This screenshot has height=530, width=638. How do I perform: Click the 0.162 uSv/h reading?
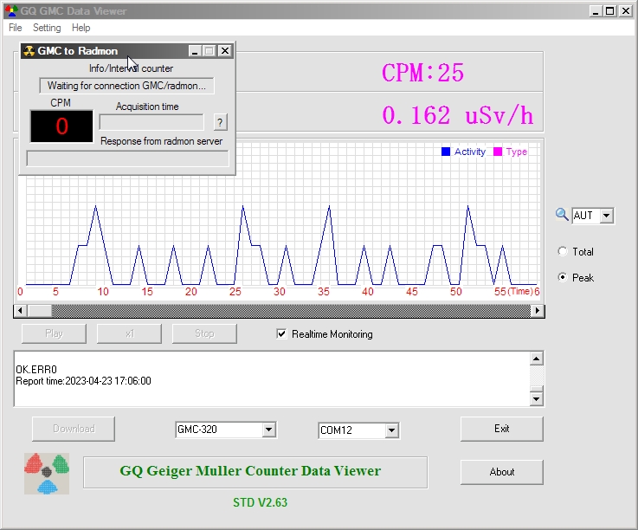457,115
